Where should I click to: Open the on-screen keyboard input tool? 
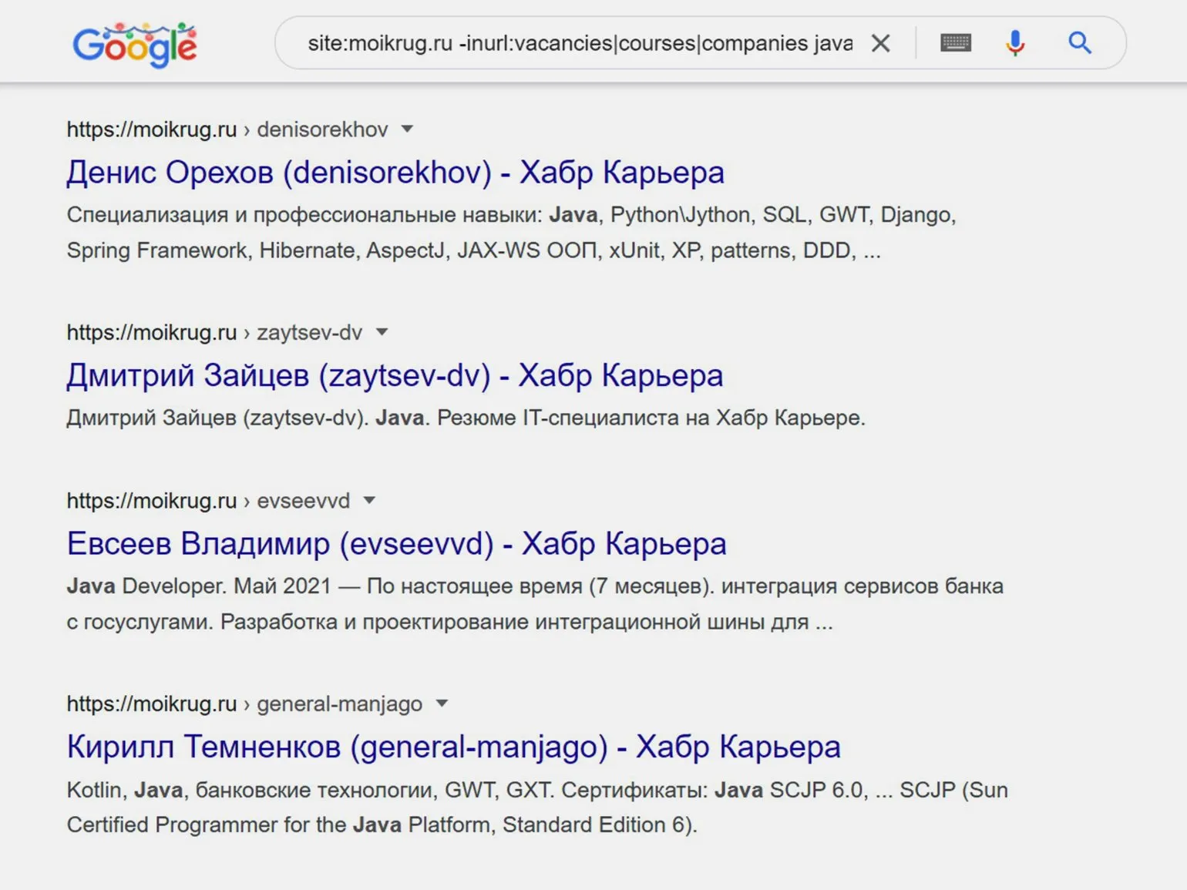(956, 43)
